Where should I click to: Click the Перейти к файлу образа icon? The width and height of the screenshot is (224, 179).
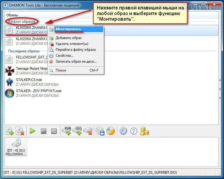tap(51, 50)
